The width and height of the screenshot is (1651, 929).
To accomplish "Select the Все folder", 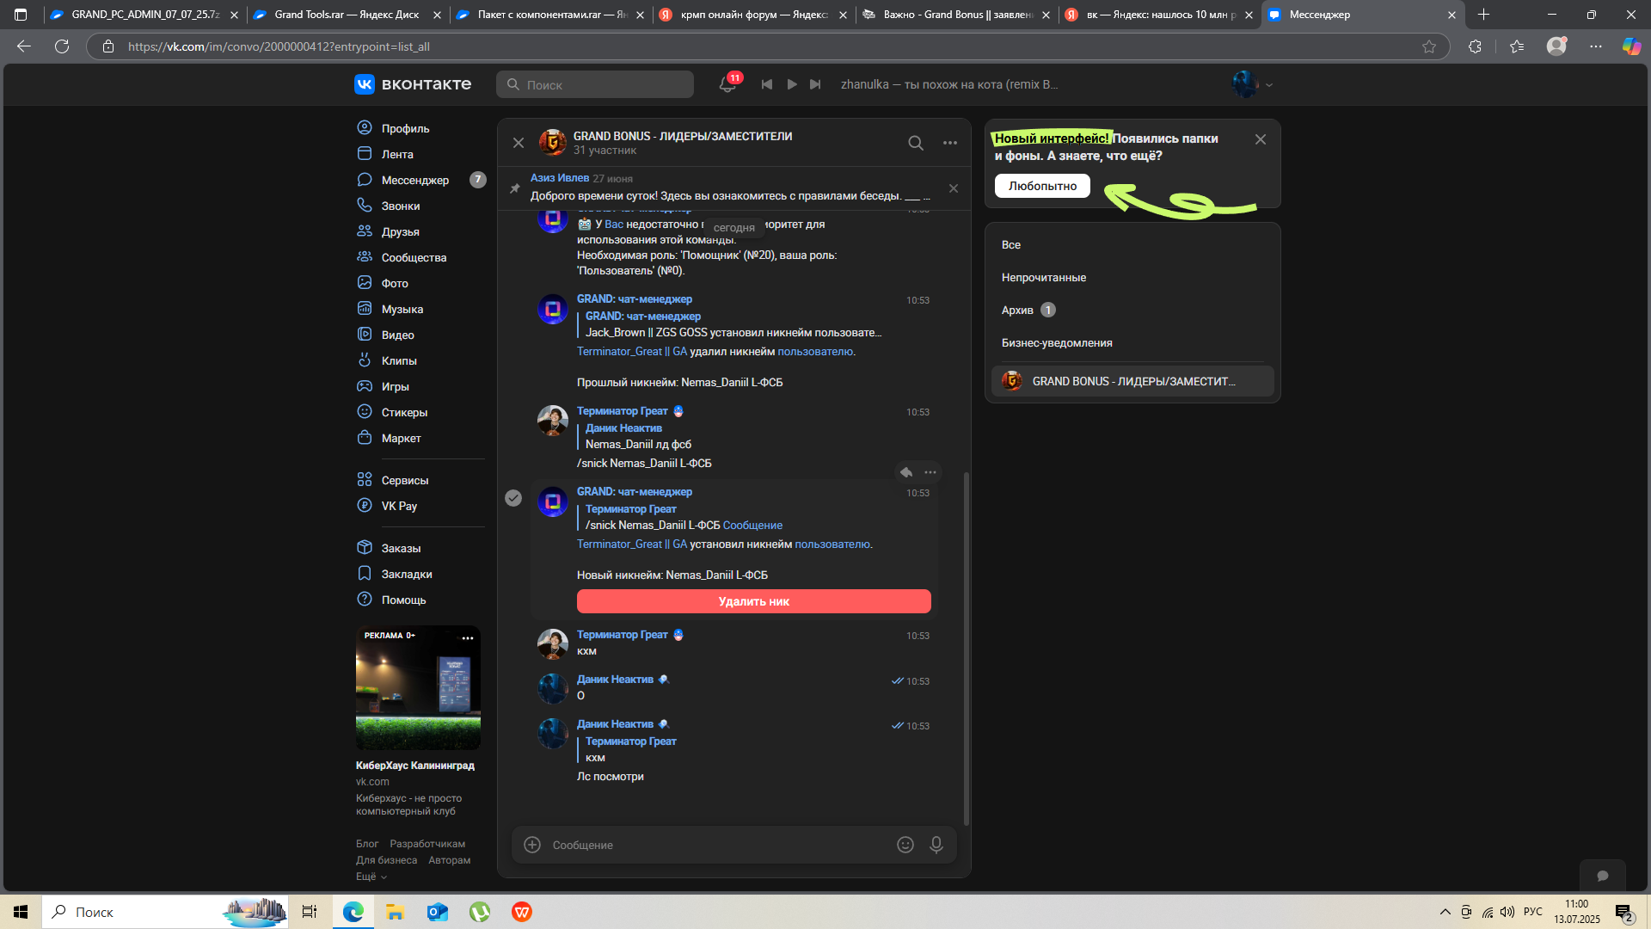I will pyautogui.click(x=1132, y=244).
